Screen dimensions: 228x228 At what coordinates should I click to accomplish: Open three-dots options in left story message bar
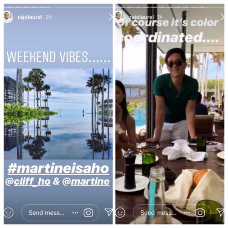[75, 212]
